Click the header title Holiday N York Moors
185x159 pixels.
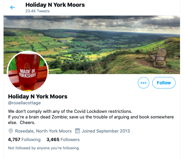[55, 5]
